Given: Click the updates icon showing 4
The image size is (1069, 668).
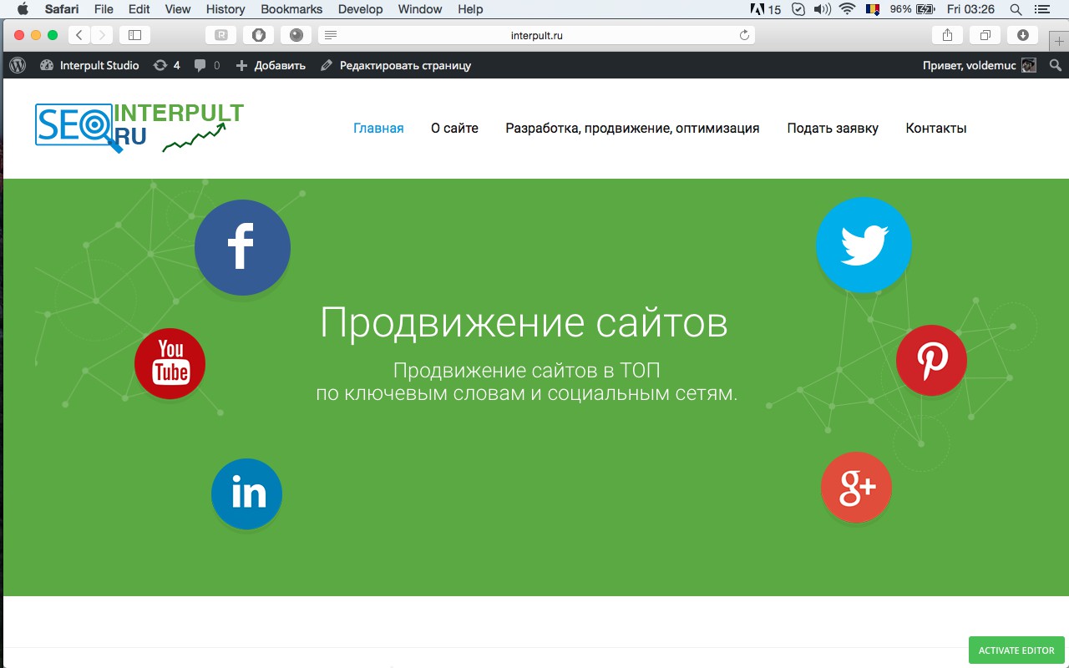Looking at the screenshot, I should (166, 65).
